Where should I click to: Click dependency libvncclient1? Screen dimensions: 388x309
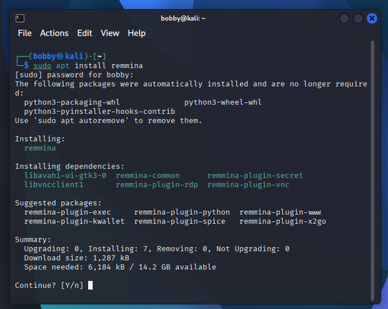click(x=54, y=185)
